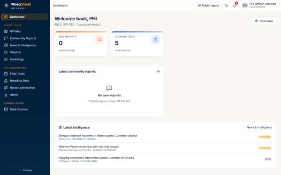Click the Overdue Tasks card
The image size is (281, 175).
(137, 44)
